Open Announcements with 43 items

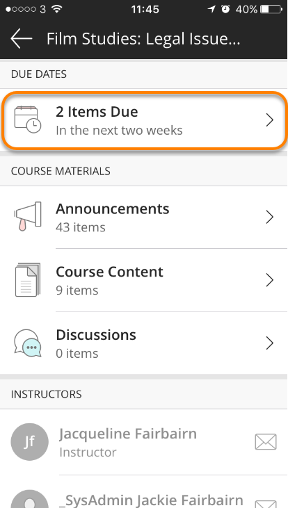144,217
